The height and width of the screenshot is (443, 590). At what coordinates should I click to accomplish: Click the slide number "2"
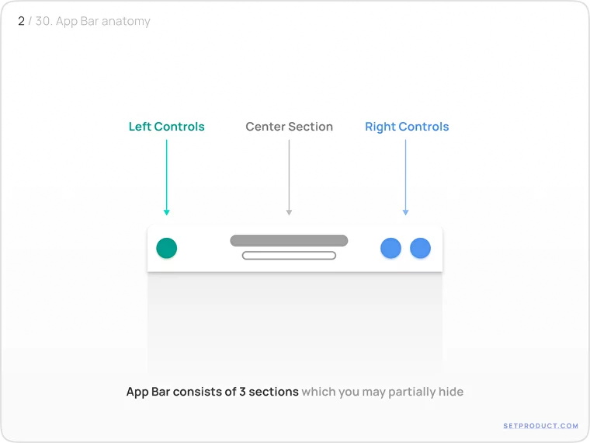pyautogui.click(x=22, y=21)
